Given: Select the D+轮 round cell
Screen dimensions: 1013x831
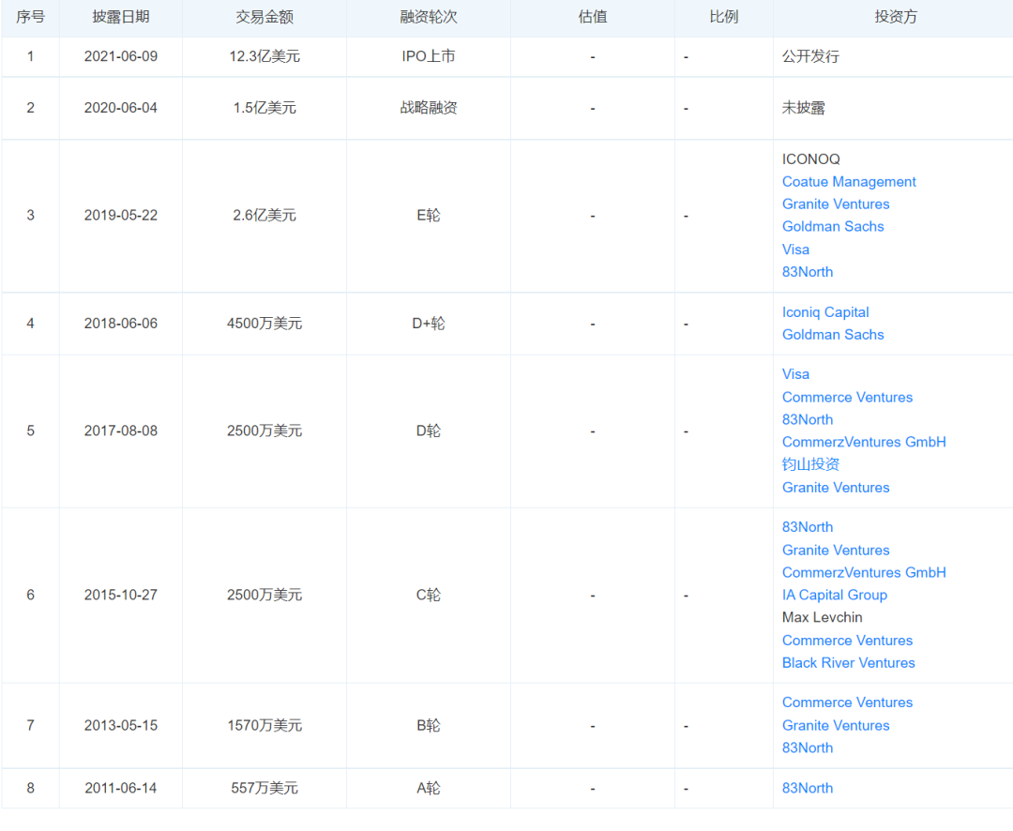Looking at the screenshot, I should (x=429, y=323).
